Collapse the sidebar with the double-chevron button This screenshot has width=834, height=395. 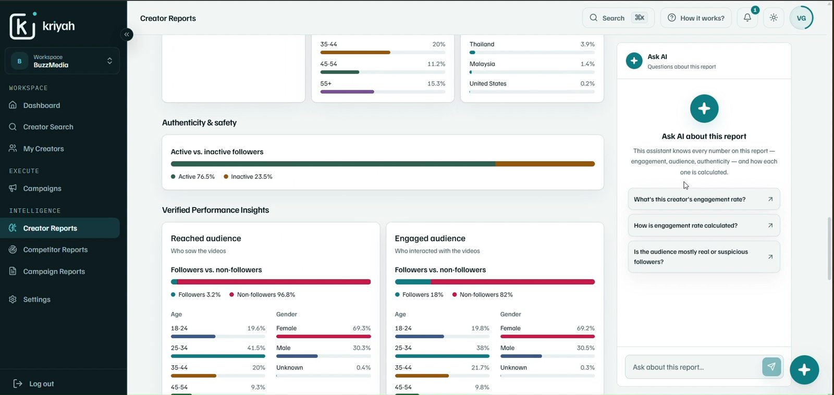(127, 34)
